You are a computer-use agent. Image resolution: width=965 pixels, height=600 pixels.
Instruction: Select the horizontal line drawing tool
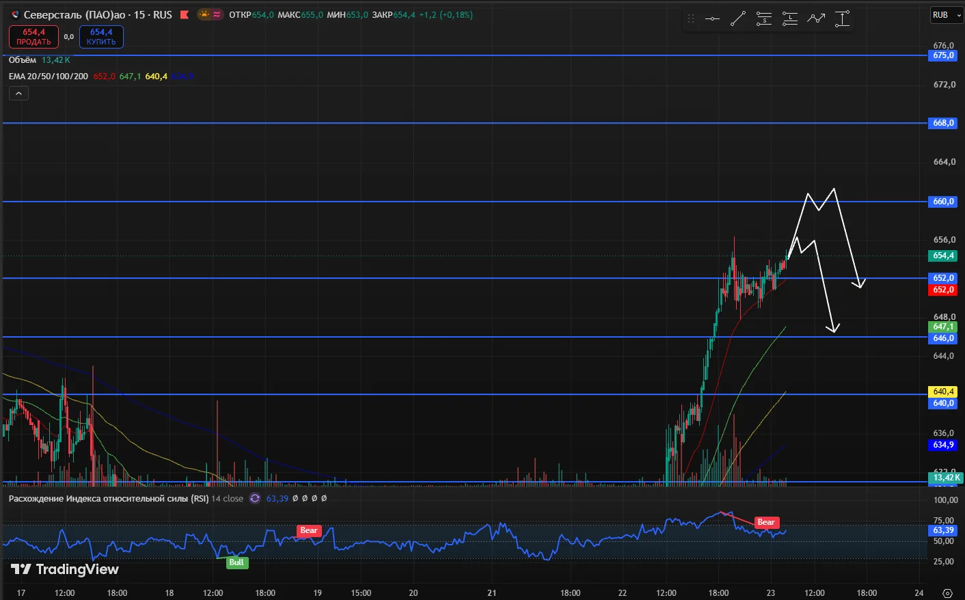712,19
